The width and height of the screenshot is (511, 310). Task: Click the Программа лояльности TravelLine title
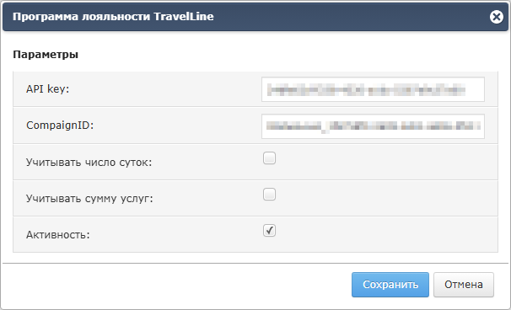[x=113, y=17]
